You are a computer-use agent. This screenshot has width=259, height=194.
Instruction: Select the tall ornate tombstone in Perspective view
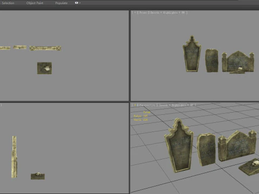point(179,146)
